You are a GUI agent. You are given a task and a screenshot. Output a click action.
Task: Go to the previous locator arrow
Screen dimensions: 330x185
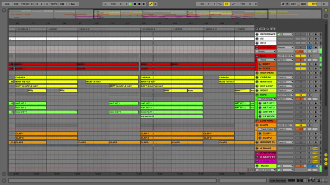click(257, 29)
